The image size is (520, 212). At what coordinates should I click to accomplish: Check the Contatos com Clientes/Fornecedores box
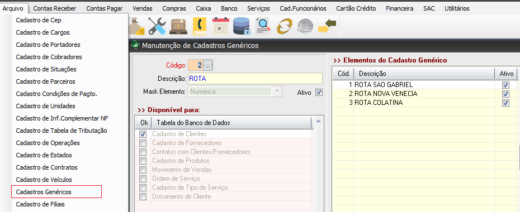click(143, 152)
